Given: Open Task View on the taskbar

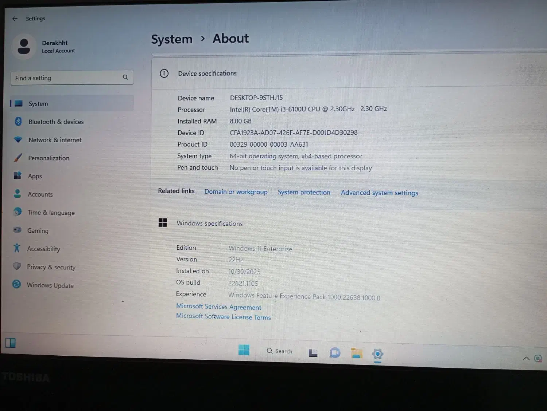Looking at the screenshot, I should tap(313, 353).
